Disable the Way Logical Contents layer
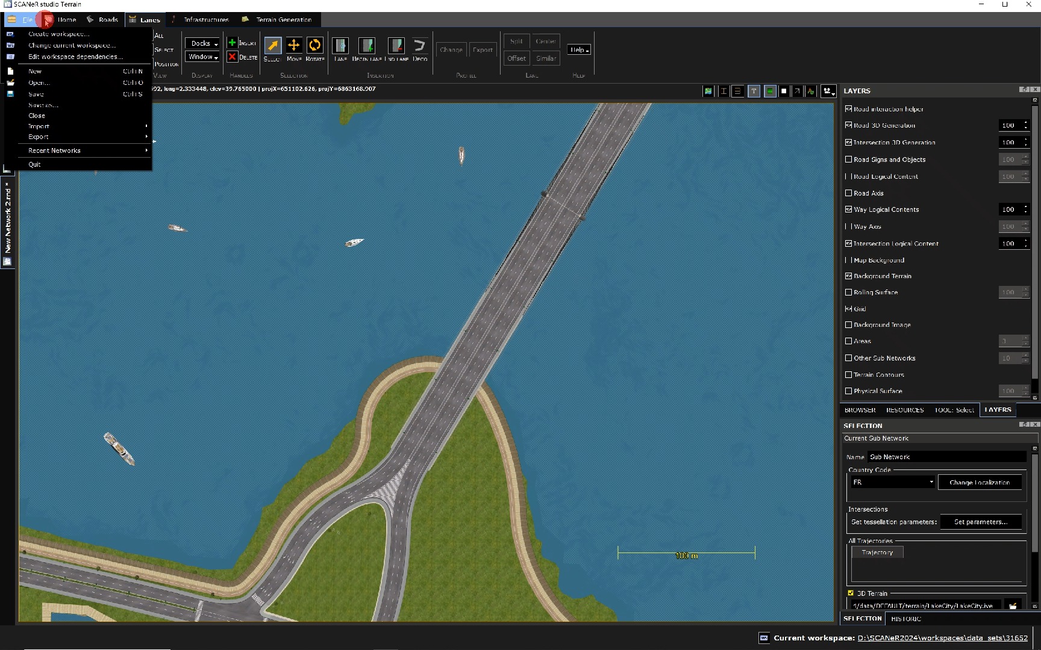The image size is (1041, 650). tap(848, 209)
